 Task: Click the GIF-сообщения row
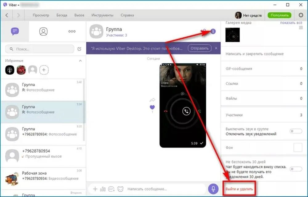(x=264, y=69)
